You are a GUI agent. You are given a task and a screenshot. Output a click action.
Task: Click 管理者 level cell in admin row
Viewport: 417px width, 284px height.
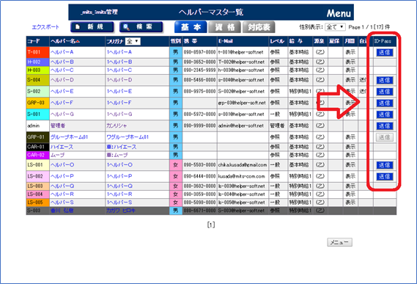coord(277,125)
